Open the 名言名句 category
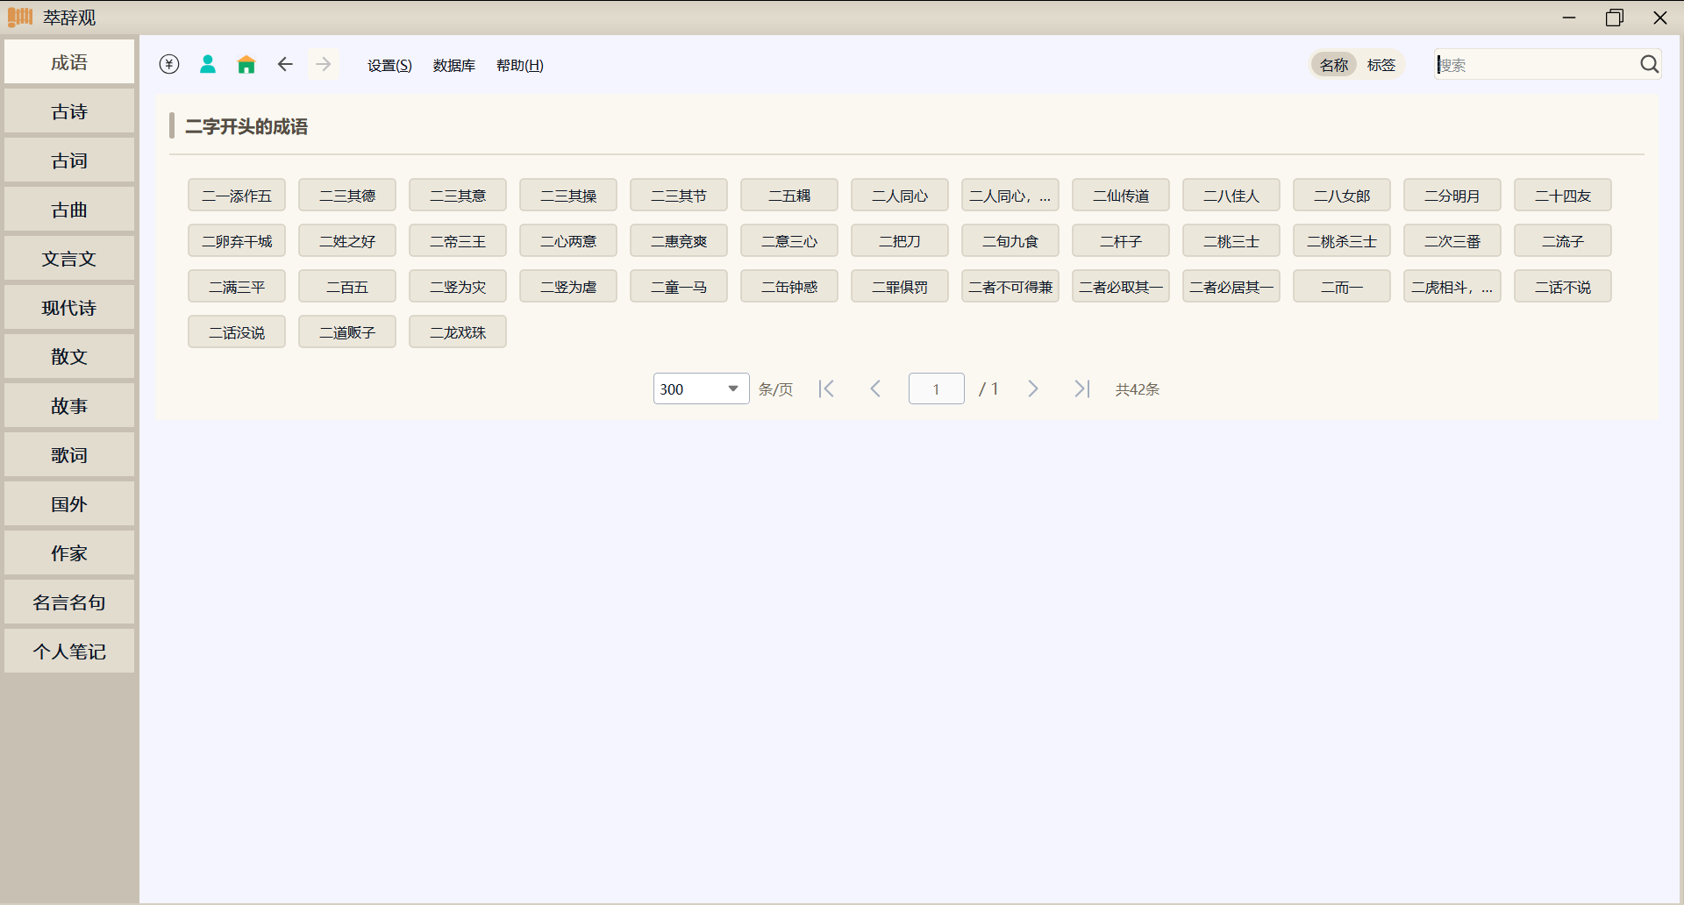1684x905 pixels. [x=69, y=602]
